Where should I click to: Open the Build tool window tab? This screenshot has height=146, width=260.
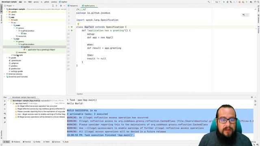[x=66, y=142]
